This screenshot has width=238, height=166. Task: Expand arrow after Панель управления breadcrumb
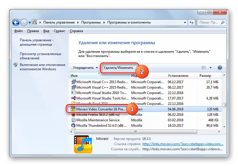(78, 22)
